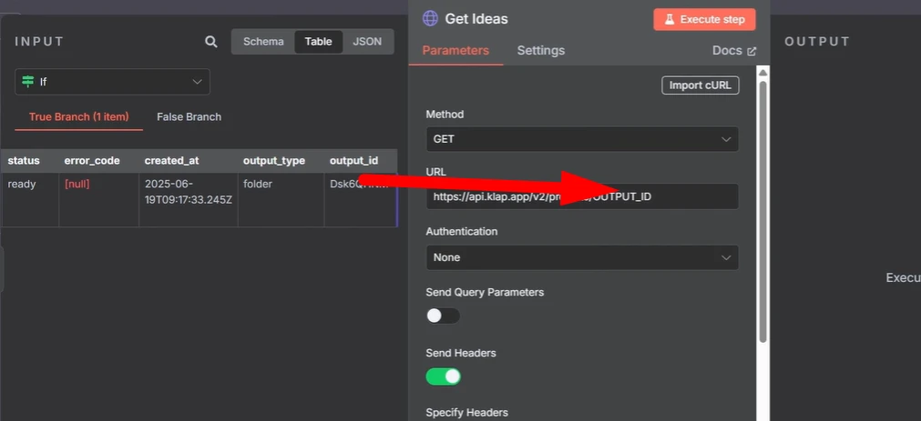Open the Parameters tab
The width and height of the screenshot is (921, 421).
455,50
